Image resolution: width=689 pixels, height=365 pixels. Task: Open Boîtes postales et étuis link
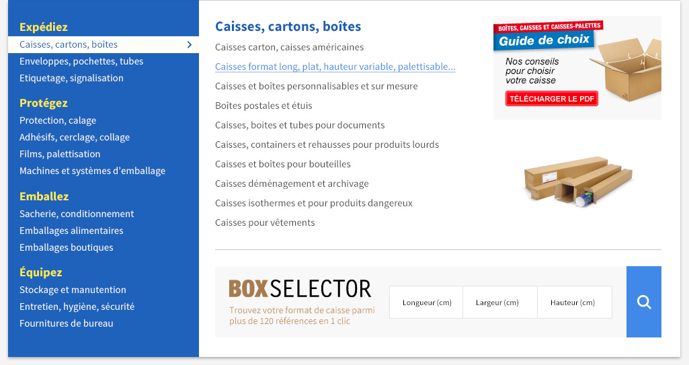click(264, 106)
